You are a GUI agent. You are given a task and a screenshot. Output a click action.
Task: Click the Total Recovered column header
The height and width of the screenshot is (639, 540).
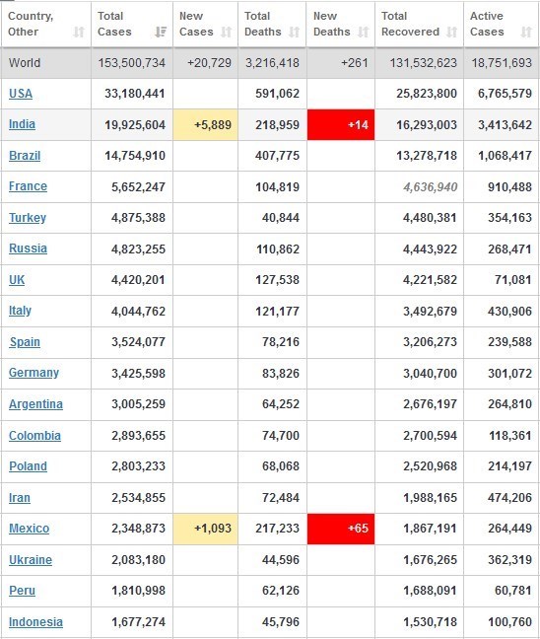coord(419,24)
